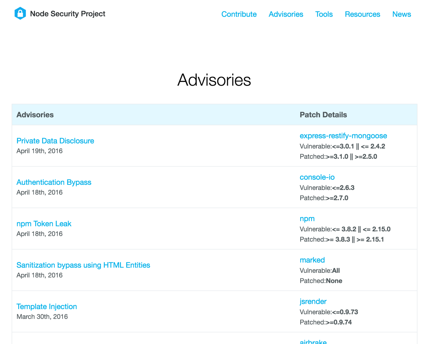Follow the console-io package link
Image resolution: width=430 pixels, height=344 pixels.
coord(317,177)
